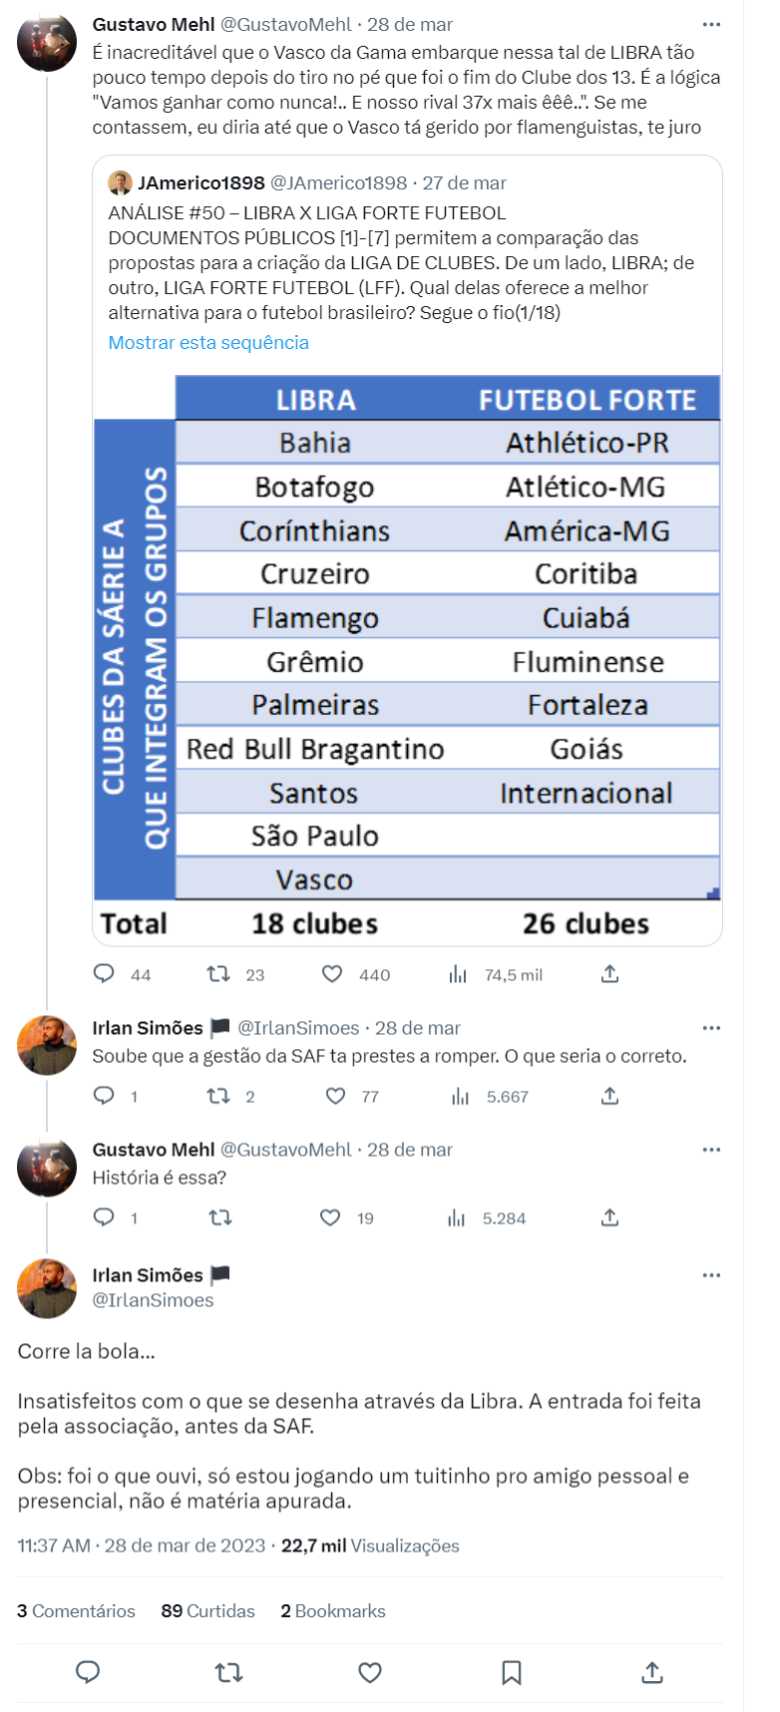The image size is (780, 1712).
Task: Share the 5.667-view reply by Irlan Simões
Action: click(610, 1096)
